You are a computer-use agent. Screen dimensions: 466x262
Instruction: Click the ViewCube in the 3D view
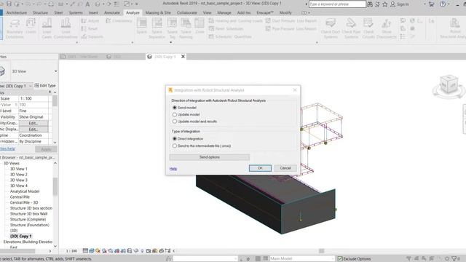click(x=449, y=84)
